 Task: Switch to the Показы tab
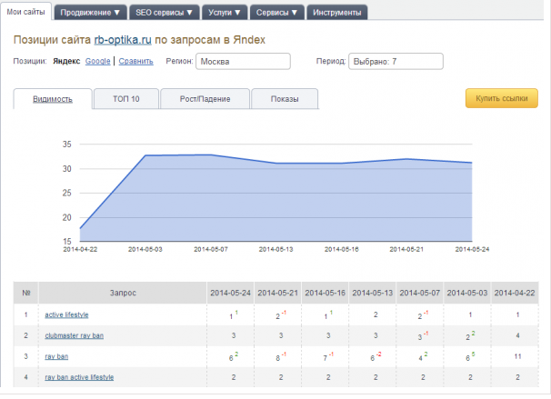tap(285, 99)
